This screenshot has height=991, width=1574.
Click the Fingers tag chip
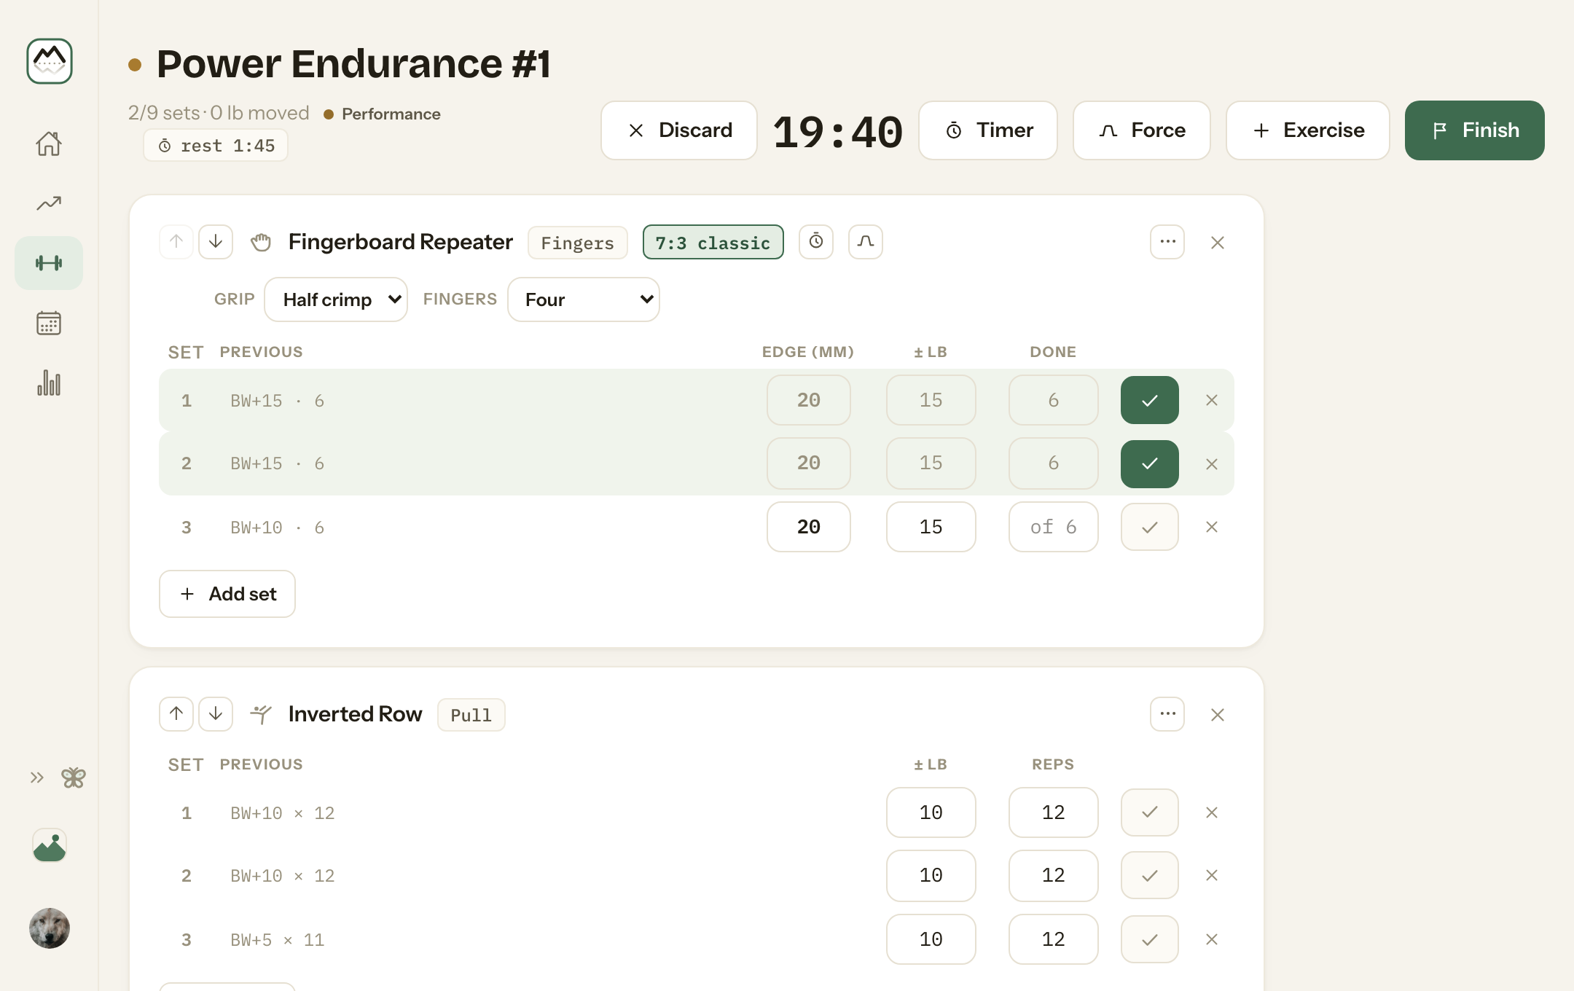[578, 243]
